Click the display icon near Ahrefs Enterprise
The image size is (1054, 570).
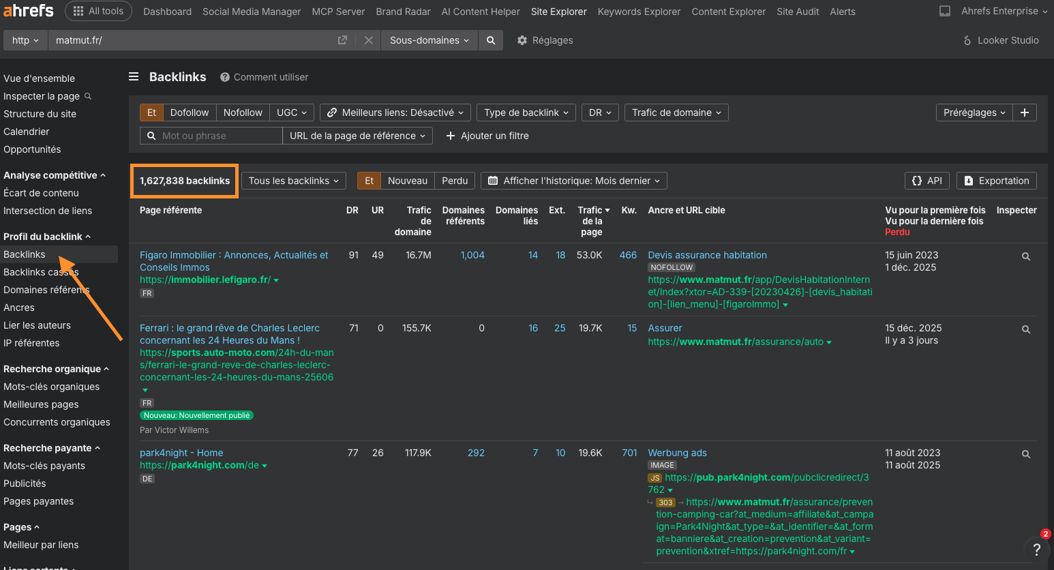(x=945, y=12)
